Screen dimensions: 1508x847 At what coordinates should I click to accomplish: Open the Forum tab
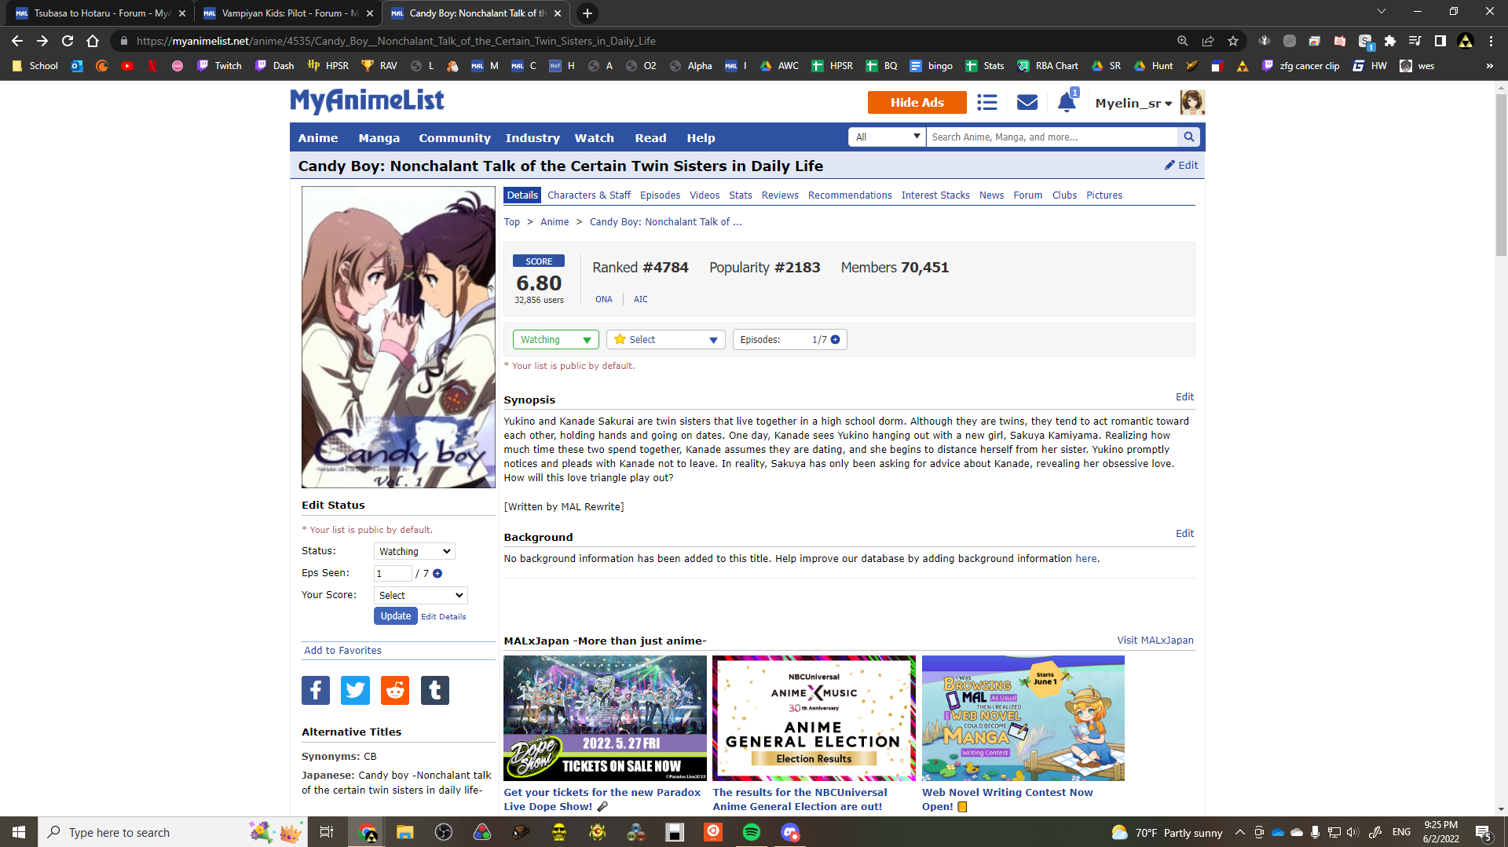(x=1028, y=195)
